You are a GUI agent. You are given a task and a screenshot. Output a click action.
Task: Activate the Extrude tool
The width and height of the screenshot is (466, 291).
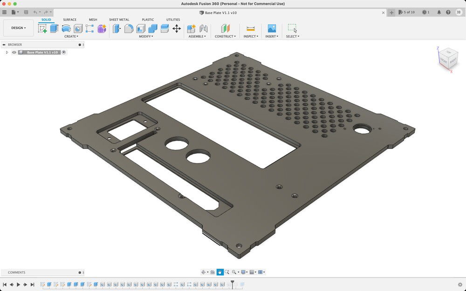coord(54,28)
